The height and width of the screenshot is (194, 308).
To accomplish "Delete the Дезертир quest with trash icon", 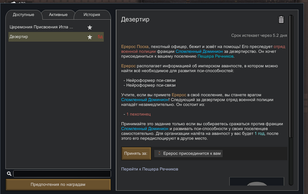I will point(281,19).
